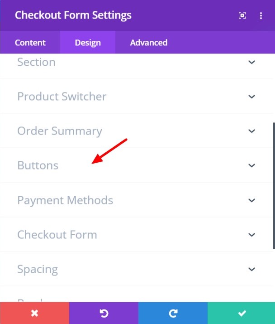Click the Checkout Form Settings title
This screenshot has width=275, height=324.
tap(73, 15)
